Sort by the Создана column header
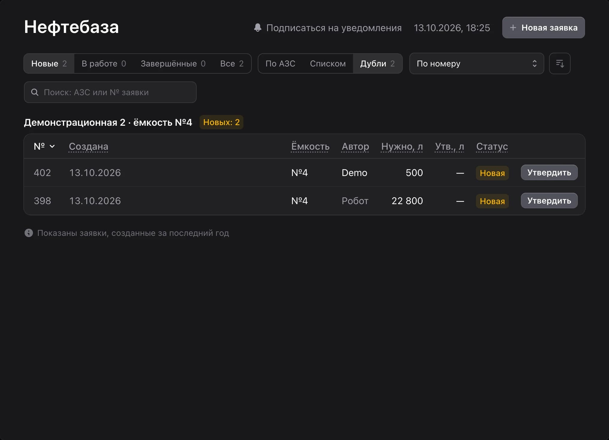Image resolution: width=609 pixels, height=440 pixels. click(88, 146)
